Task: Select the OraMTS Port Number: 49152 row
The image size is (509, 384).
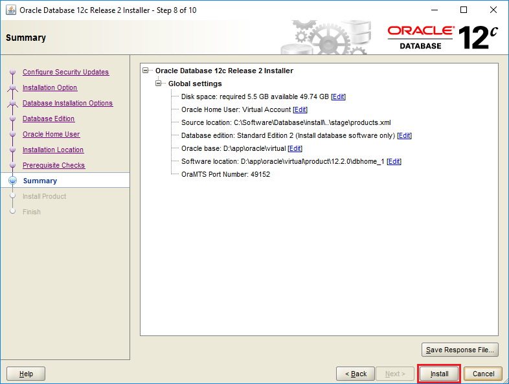Action: pyautogui.click(x=225, y=174)
